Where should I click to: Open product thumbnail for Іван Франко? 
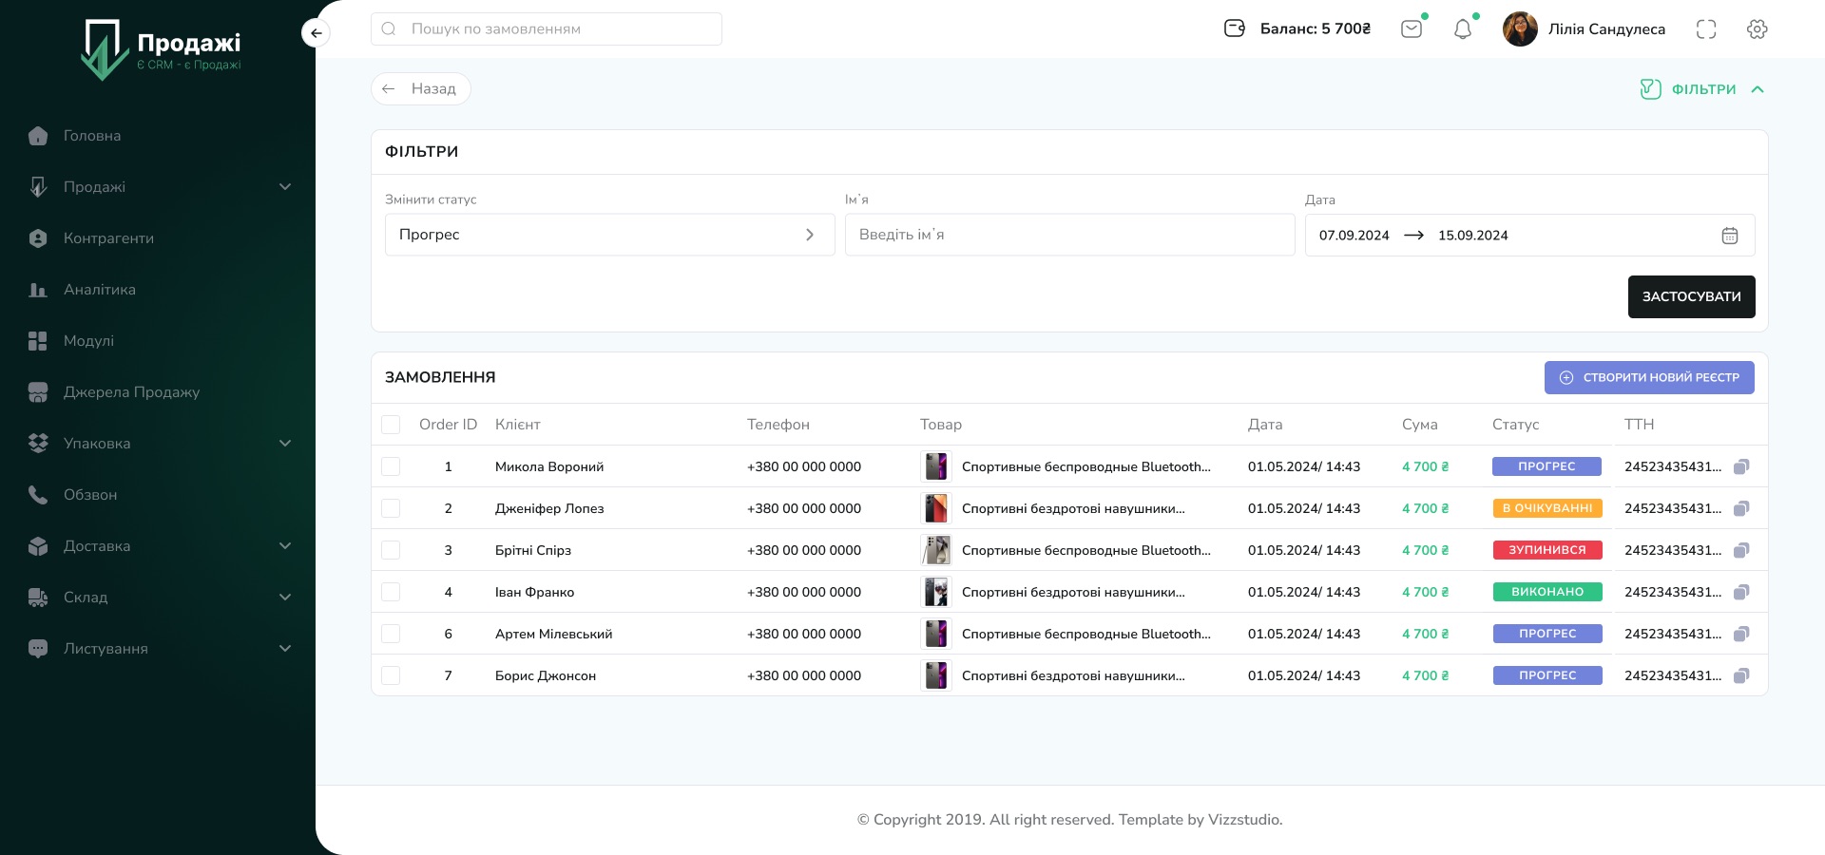(936, 592)
